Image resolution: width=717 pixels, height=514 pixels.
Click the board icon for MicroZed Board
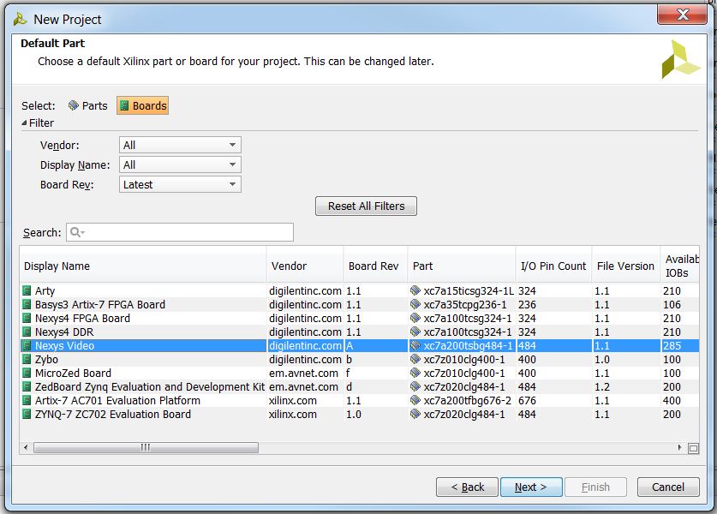pos(27,374)
